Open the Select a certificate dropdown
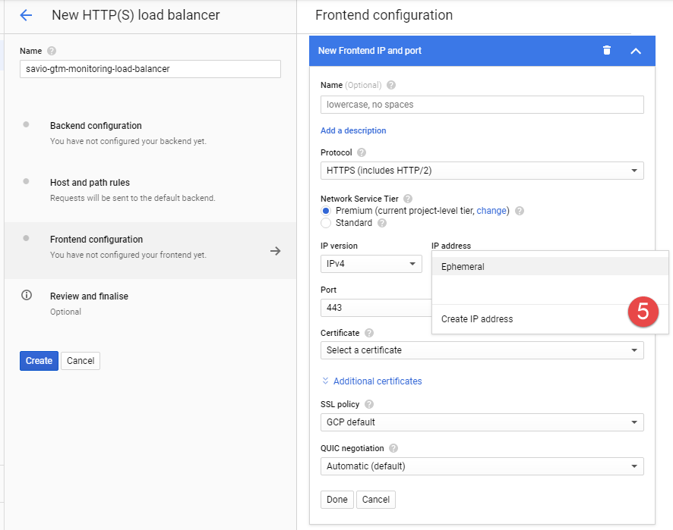673x530 pixels. 482,350
